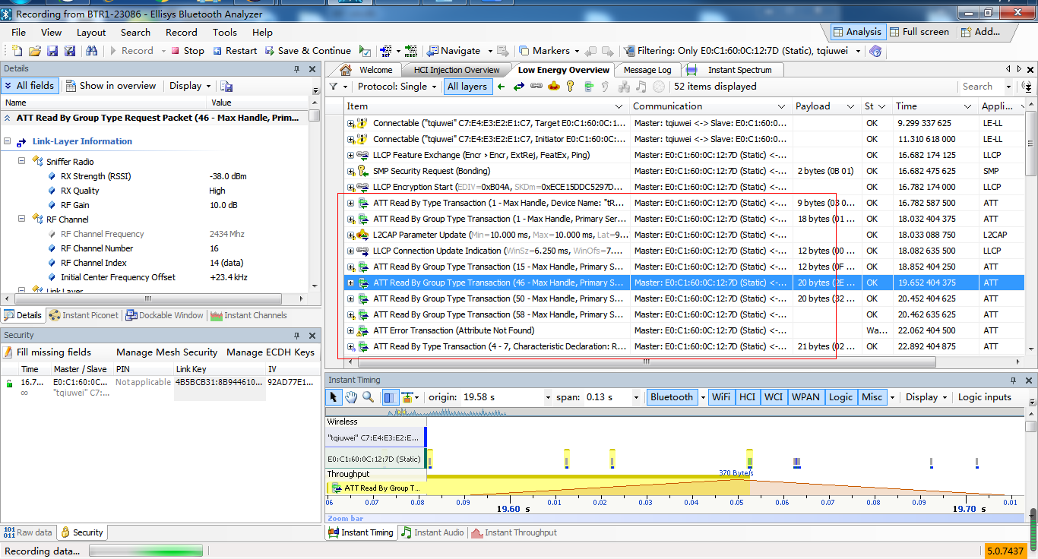Image resolution: width=1038 pixels, height=559 pixels.
Task: Open the Protocol: Single dropdown
Action: 397,87
